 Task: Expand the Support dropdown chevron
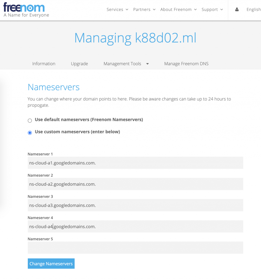coord(222,9)
